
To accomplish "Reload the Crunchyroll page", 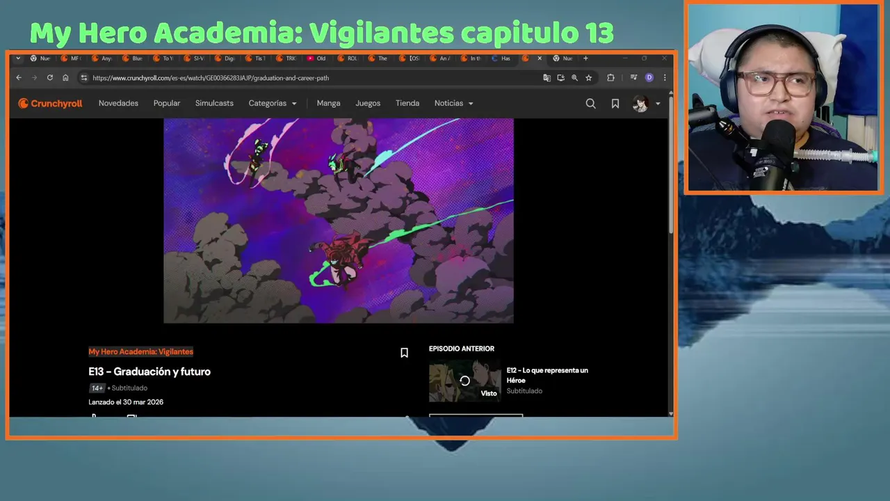I will click(x=50, y=78).
